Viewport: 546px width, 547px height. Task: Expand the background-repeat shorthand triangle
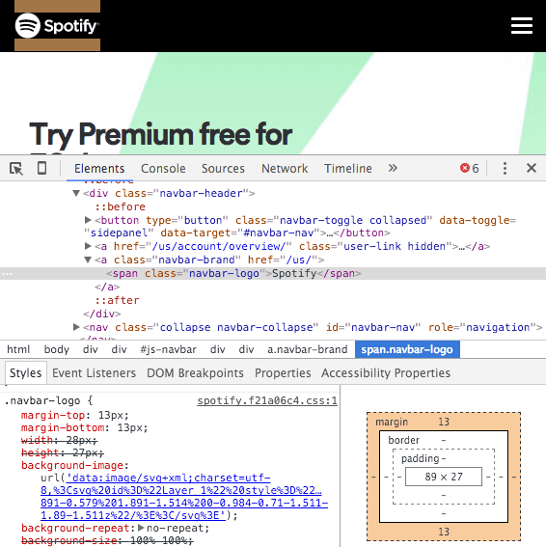tap(141, 528)
